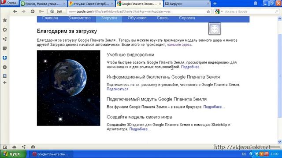Close the 'Google Планета Земля' tab
Screen dimensions: 282x158
point(160,4)
